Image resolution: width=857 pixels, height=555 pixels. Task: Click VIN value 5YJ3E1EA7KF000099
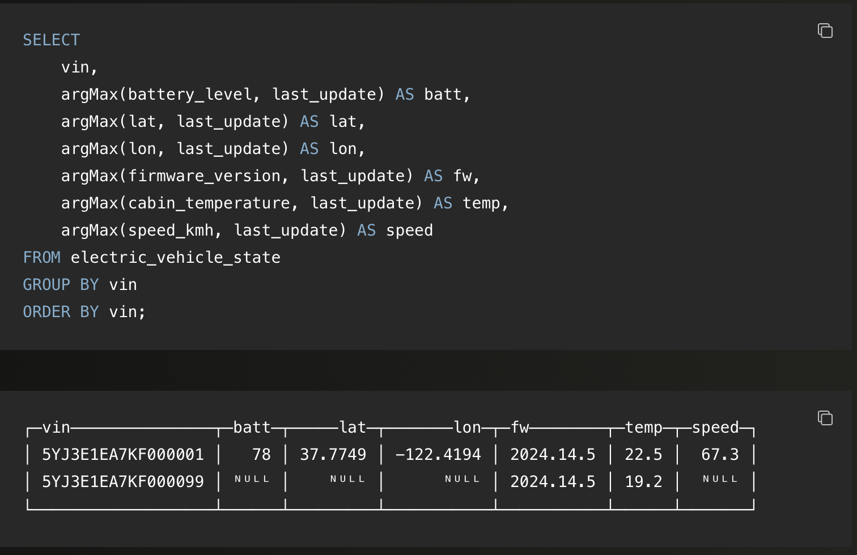tap(123, 481)
